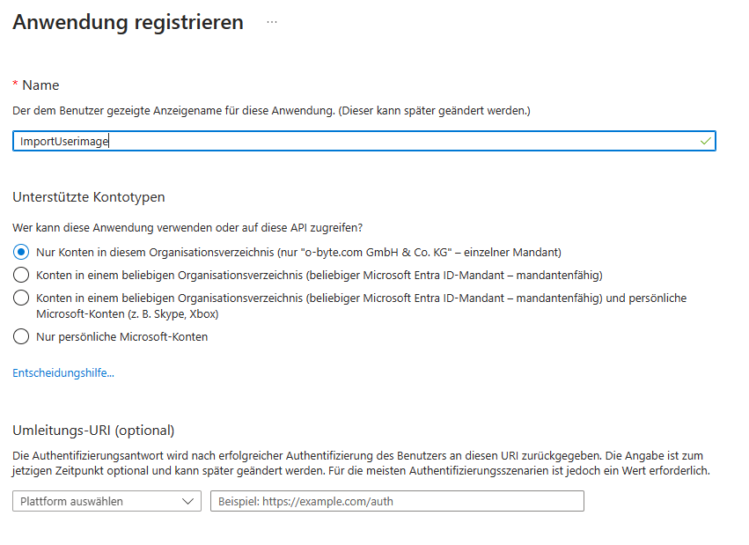This screenshot has width=749, height=545.
Task: Click the display name description text below Name
Action: pos(271,111)
